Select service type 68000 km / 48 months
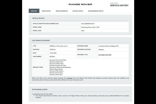Screen dimensions: 156x104 [x=58, y=46]
